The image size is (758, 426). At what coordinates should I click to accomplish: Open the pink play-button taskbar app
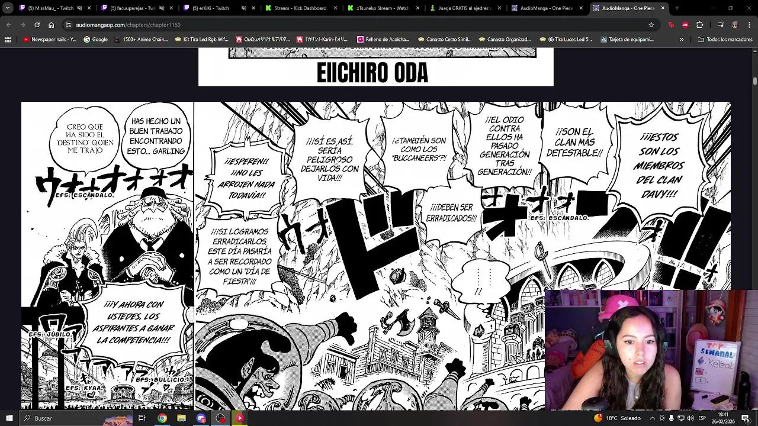(240, 418)
